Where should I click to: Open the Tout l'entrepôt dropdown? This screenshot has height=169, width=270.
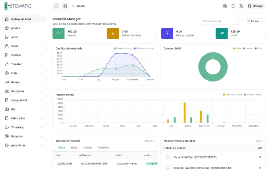[222, 21]
